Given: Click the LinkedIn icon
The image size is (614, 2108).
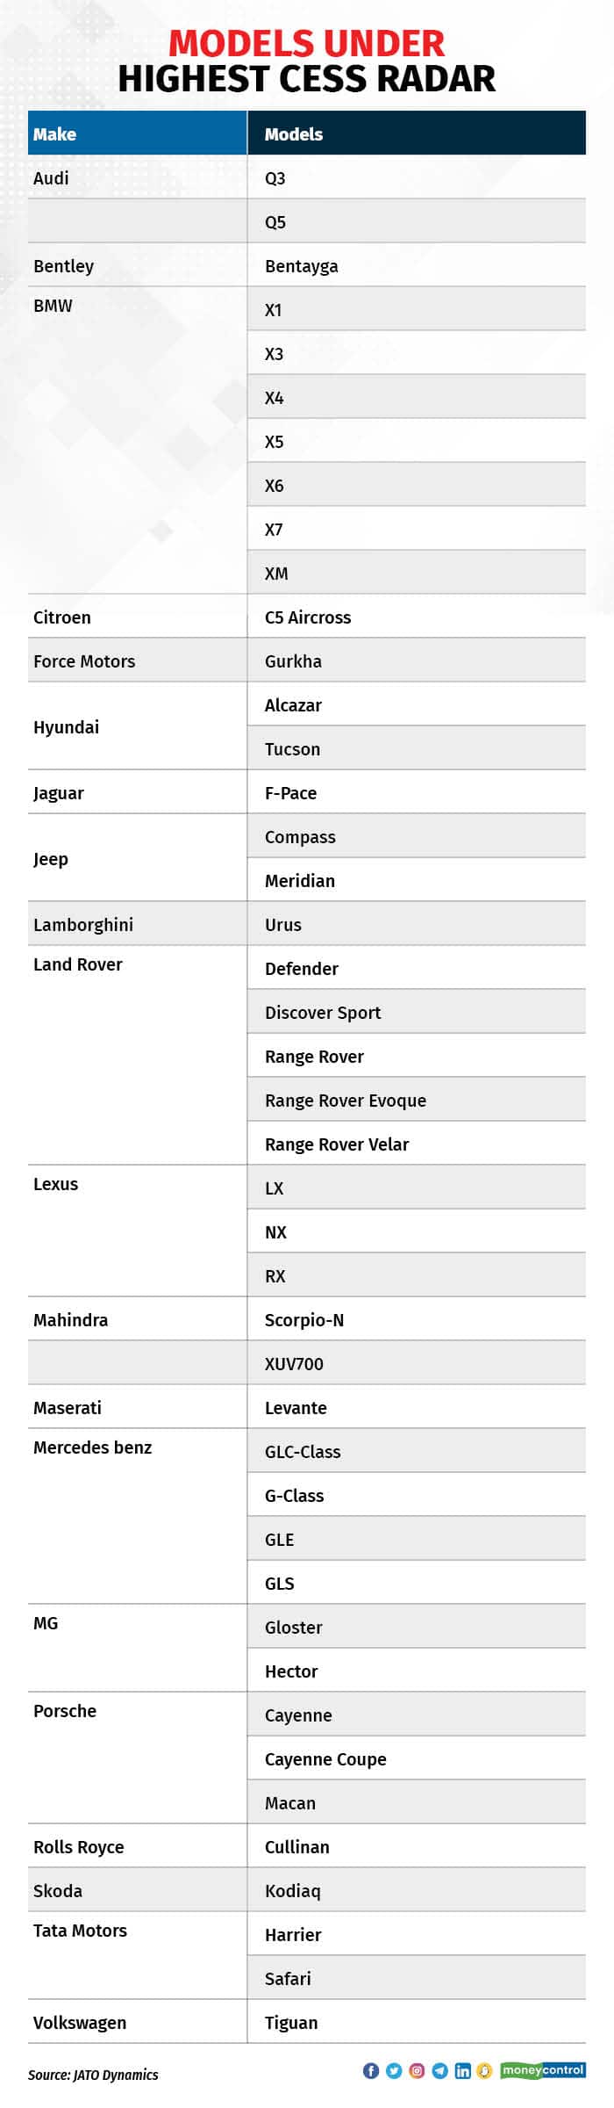Looking at the screenshot, I should click(x=462, y=2070).
